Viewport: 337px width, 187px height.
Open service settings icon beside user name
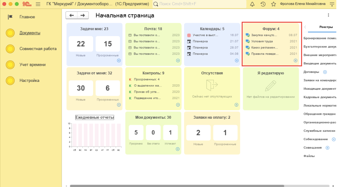pos(332,4)
